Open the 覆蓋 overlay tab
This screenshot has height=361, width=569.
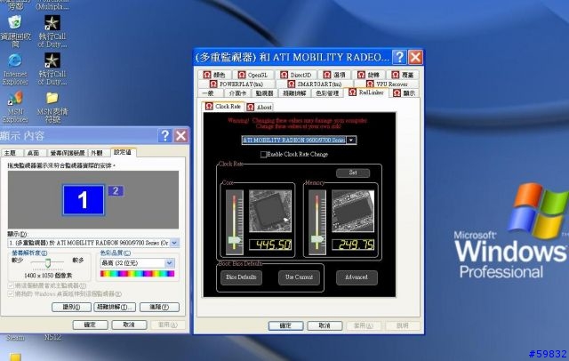(403, 75)
